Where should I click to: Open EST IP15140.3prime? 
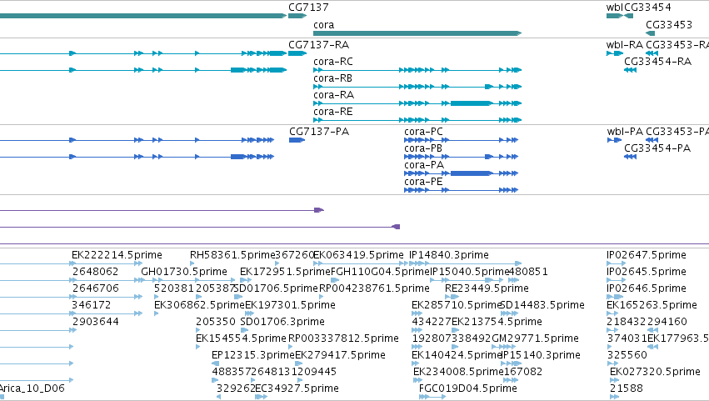541,356
